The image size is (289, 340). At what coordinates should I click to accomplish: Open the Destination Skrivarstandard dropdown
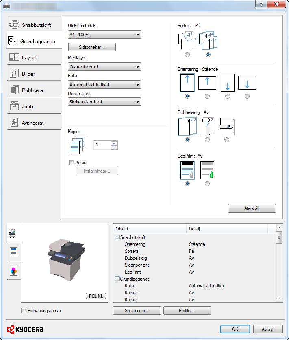(x=104, y=102)
